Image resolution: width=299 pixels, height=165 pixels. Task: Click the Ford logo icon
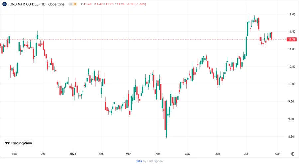tap(4, 4)
